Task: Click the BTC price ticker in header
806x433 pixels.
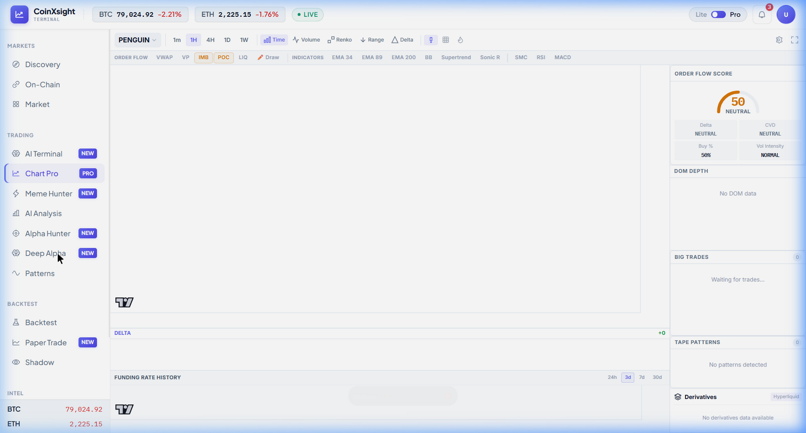Action: (140, 15)
